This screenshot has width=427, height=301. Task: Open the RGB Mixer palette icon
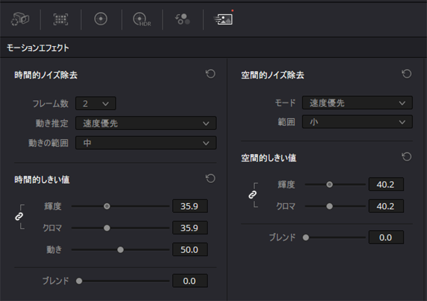[182, 19]
